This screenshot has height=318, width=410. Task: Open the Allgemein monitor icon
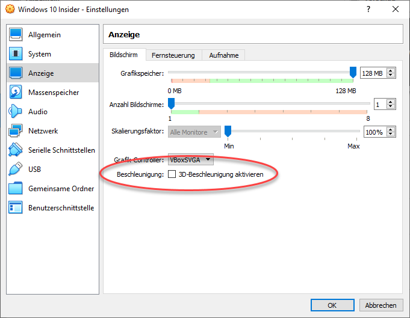pyautogui.click(x=16, y=35)
